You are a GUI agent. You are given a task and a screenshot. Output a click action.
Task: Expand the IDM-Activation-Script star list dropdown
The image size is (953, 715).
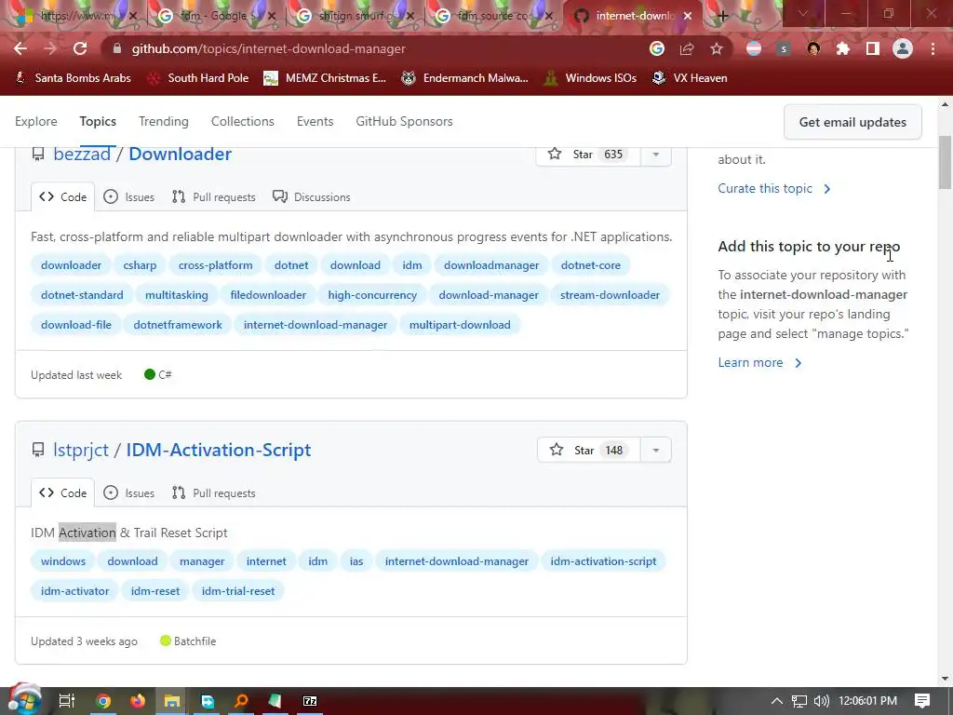coord(656,450)
